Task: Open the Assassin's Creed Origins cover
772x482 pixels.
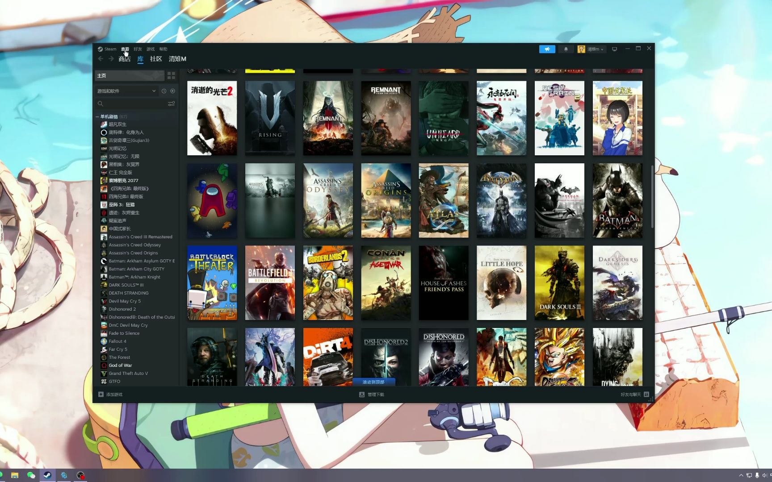Action: point(386,200)
